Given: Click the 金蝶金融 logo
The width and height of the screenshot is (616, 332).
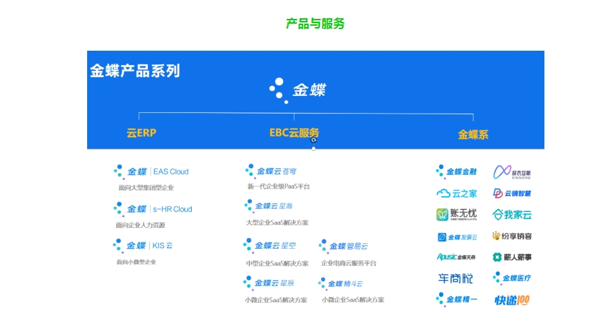Looking at the screenshot, I should tap(456, 172).
